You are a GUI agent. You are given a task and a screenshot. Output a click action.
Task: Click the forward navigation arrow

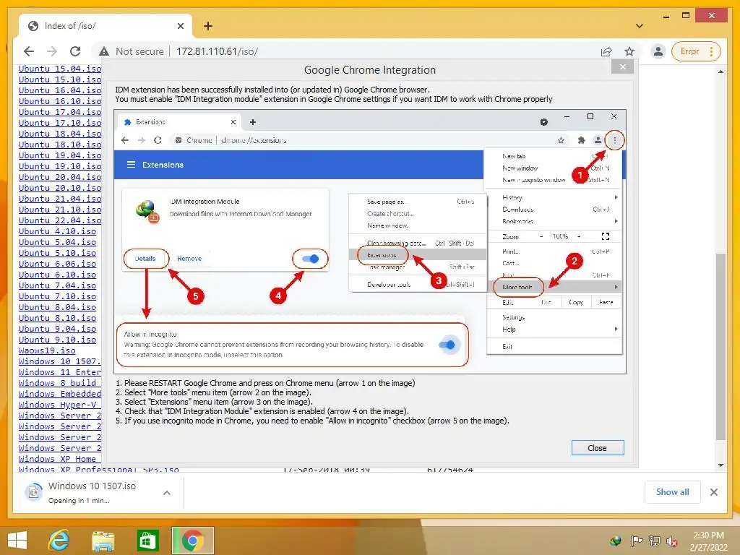pos(52,51)
